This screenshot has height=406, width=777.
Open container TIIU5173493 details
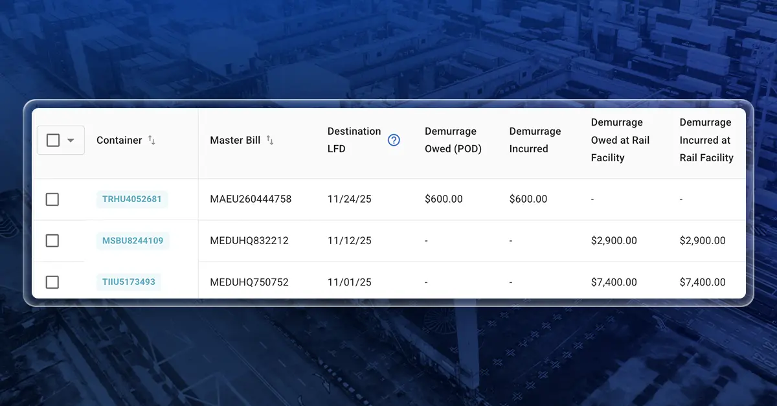tap(129, 282)
